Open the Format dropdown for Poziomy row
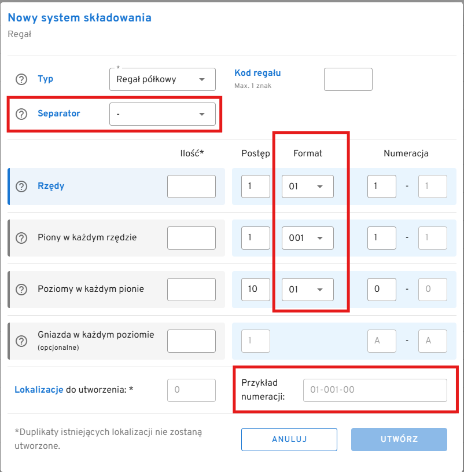The image size is (464, 472). pyautogui.click(x=307, y=289)
